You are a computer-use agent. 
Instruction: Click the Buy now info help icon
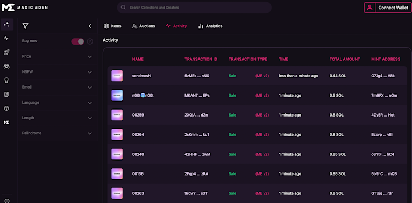point(90,41)
